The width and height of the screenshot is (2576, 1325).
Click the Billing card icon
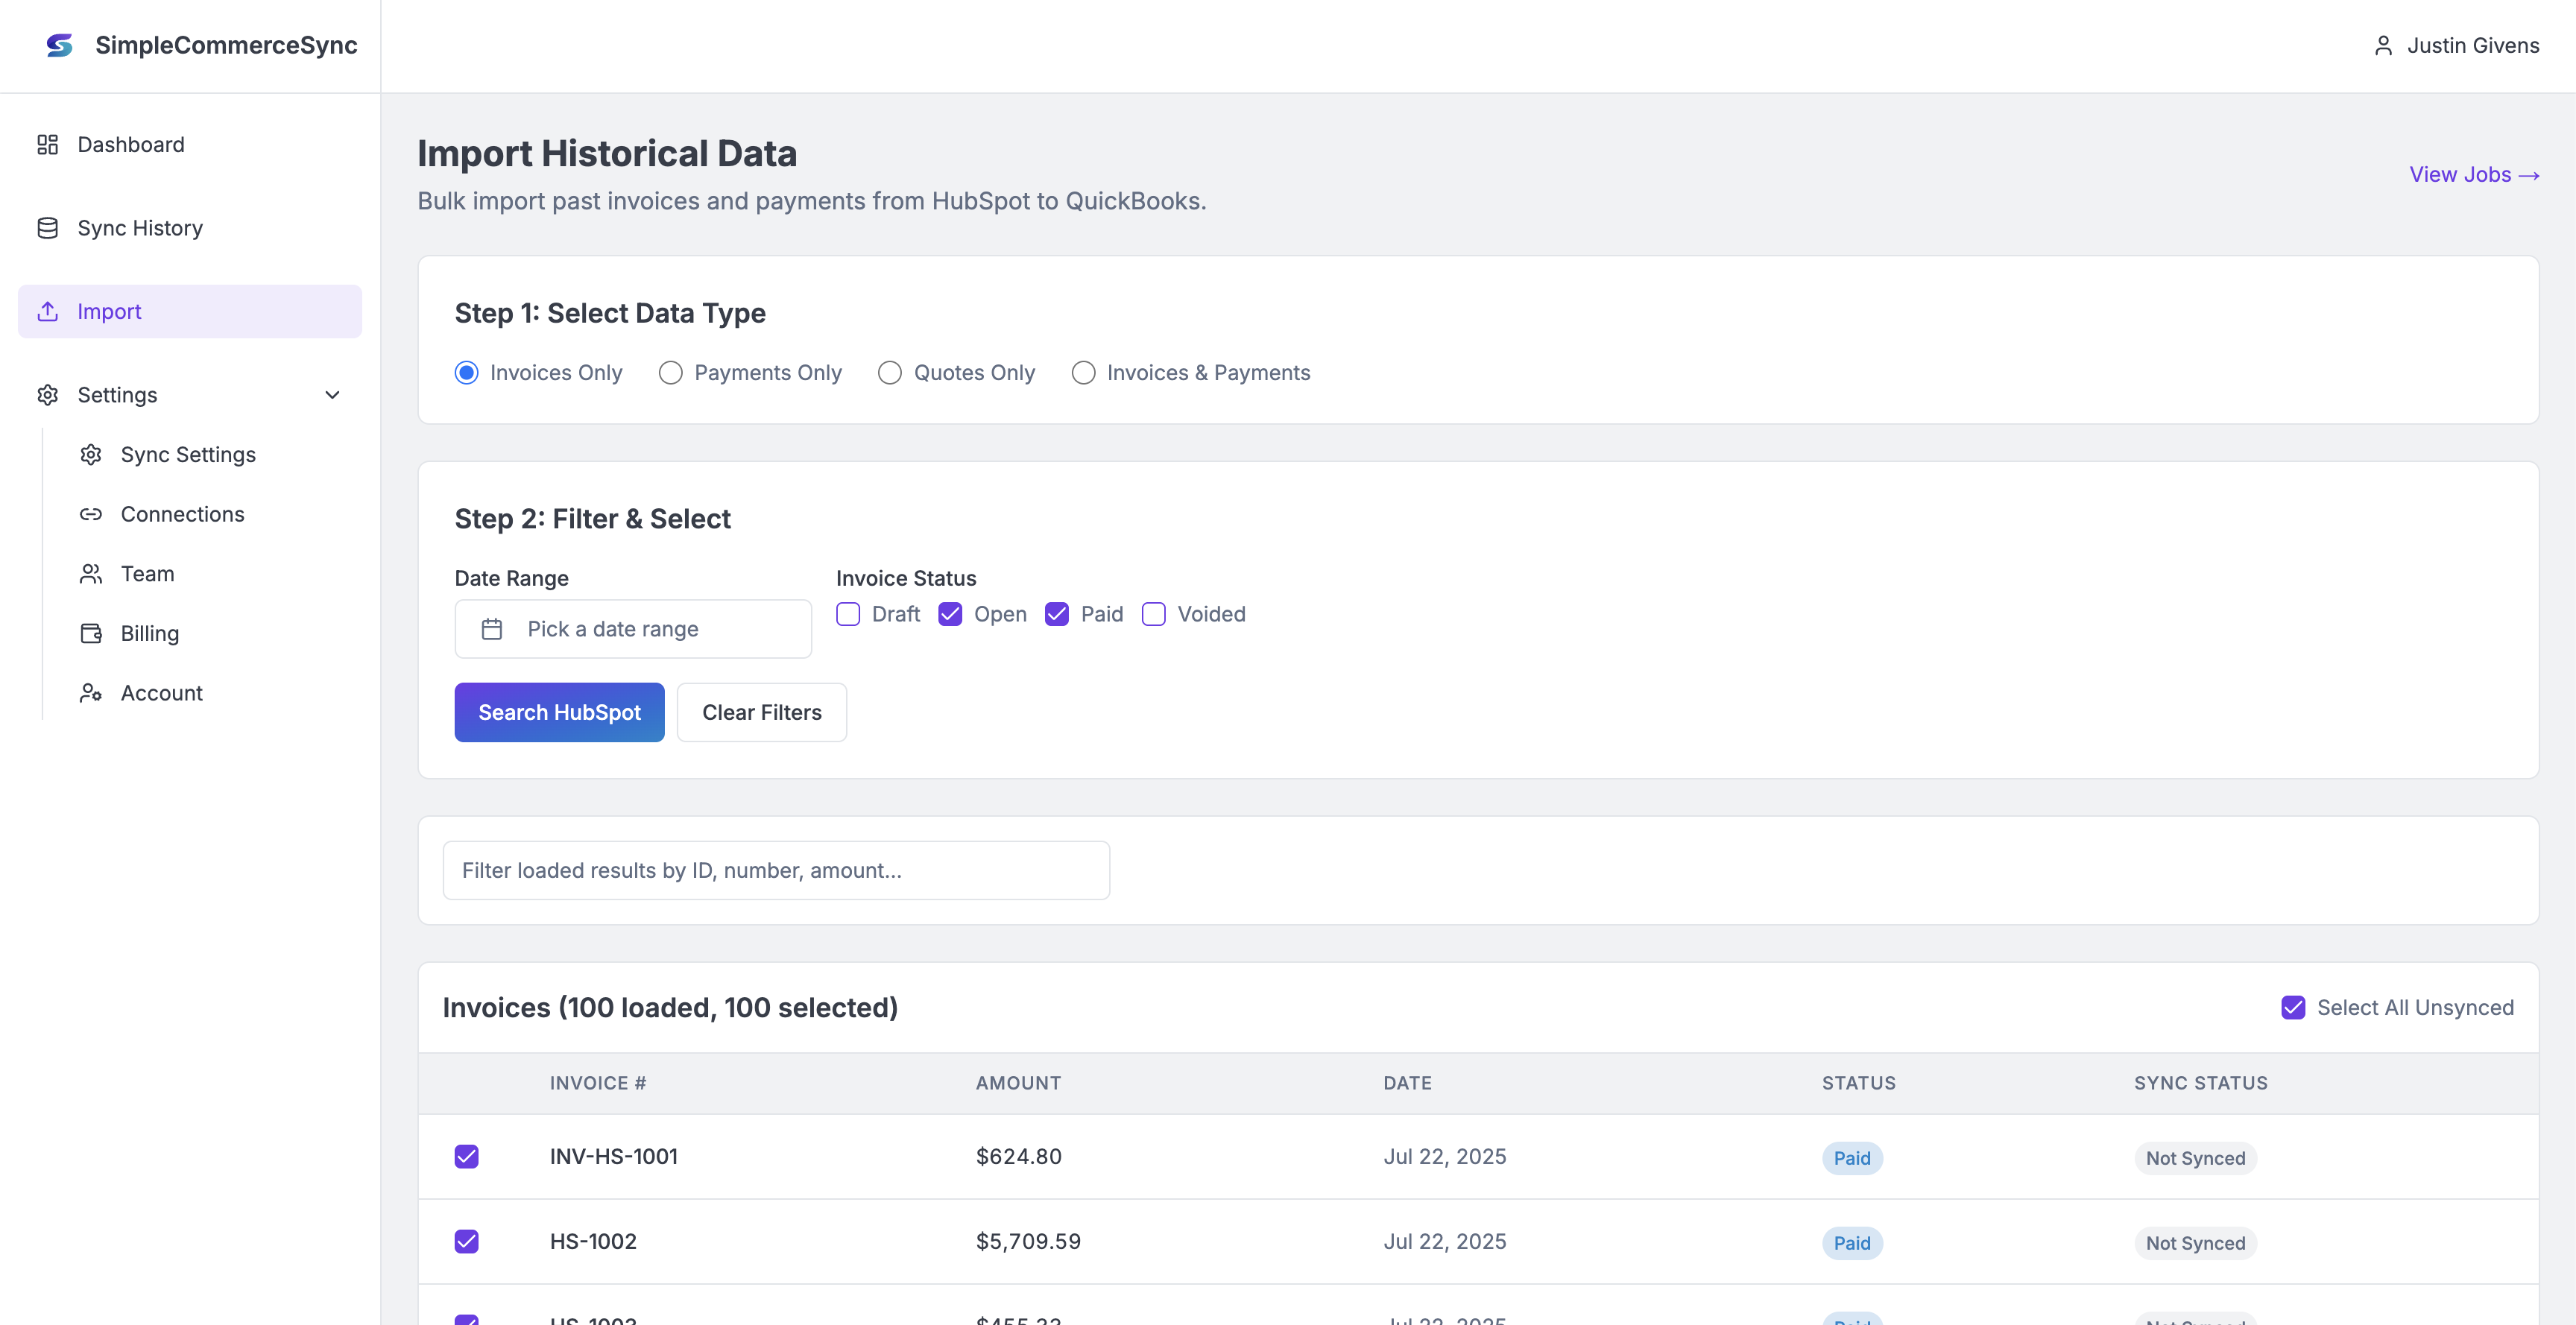point(90,633)
